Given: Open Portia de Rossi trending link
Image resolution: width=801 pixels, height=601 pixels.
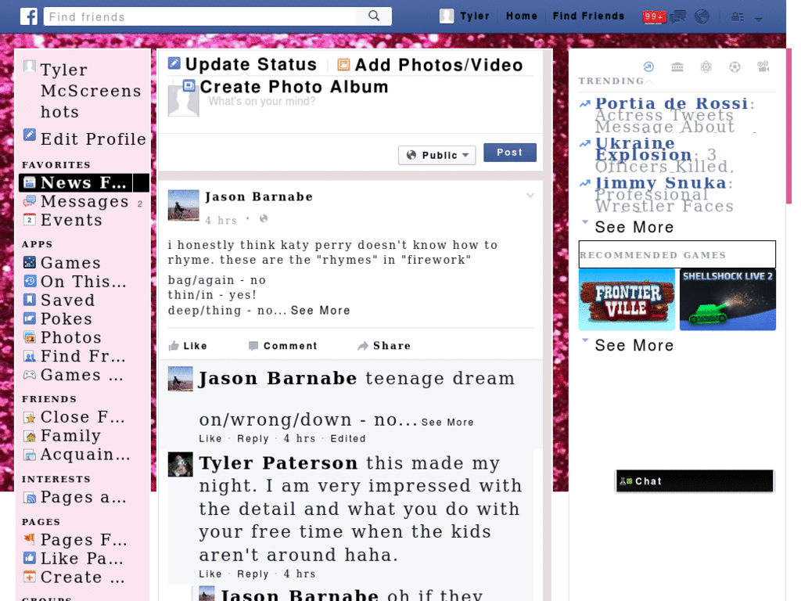Looking at the screenshot, I should (x=672, y=103).
